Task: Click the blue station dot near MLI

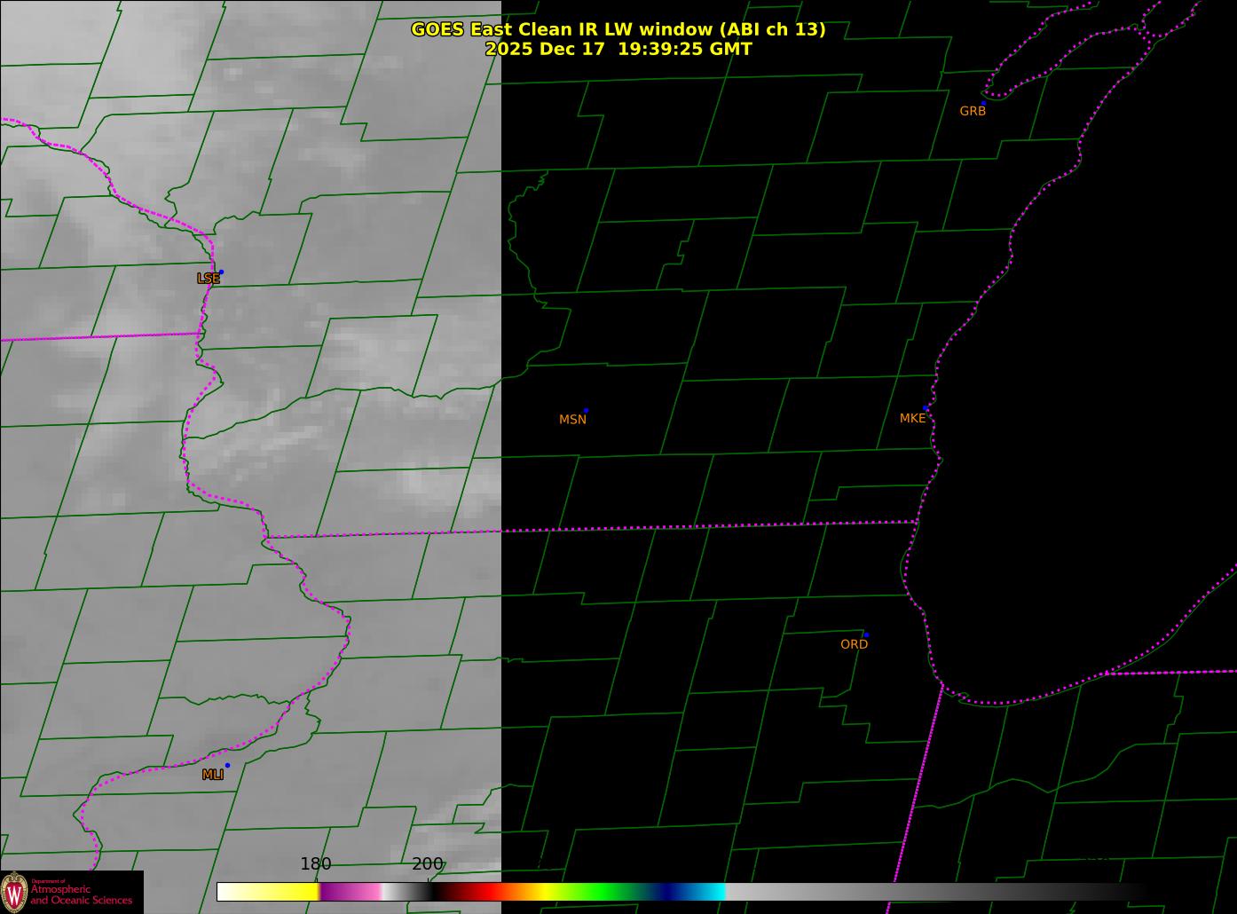Action: 227,765
